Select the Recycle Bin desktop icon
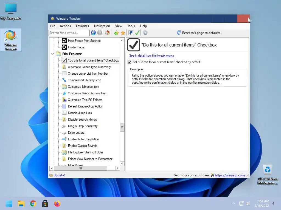Screen dimensions: 281x210 tap(267, 174)
